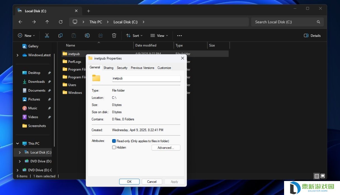Click Cancel in inetpub Properties
Screen dimensions: 340x195
pos(152,182)
